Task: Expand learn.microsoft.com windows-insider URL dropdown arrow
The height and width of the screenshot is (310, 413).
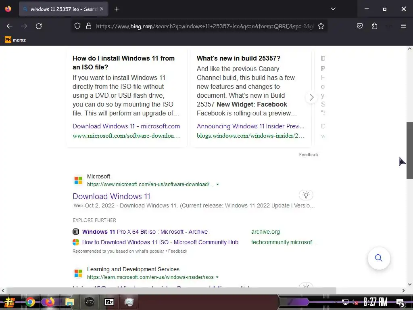Action: [217, 277]
